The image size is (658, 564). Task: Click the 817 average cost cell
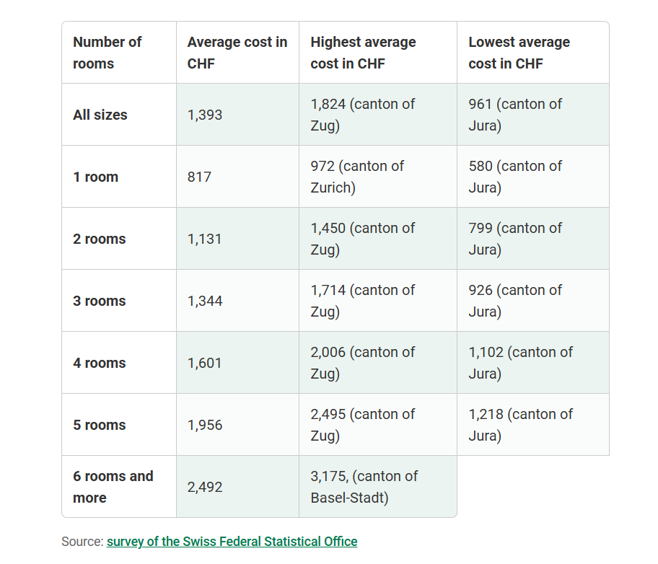(x=199, y=177)
